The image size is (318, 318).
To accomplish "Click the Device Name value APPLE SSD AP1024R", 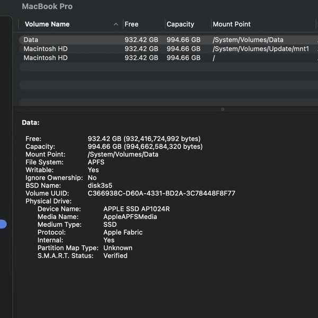I will (137, 209).
